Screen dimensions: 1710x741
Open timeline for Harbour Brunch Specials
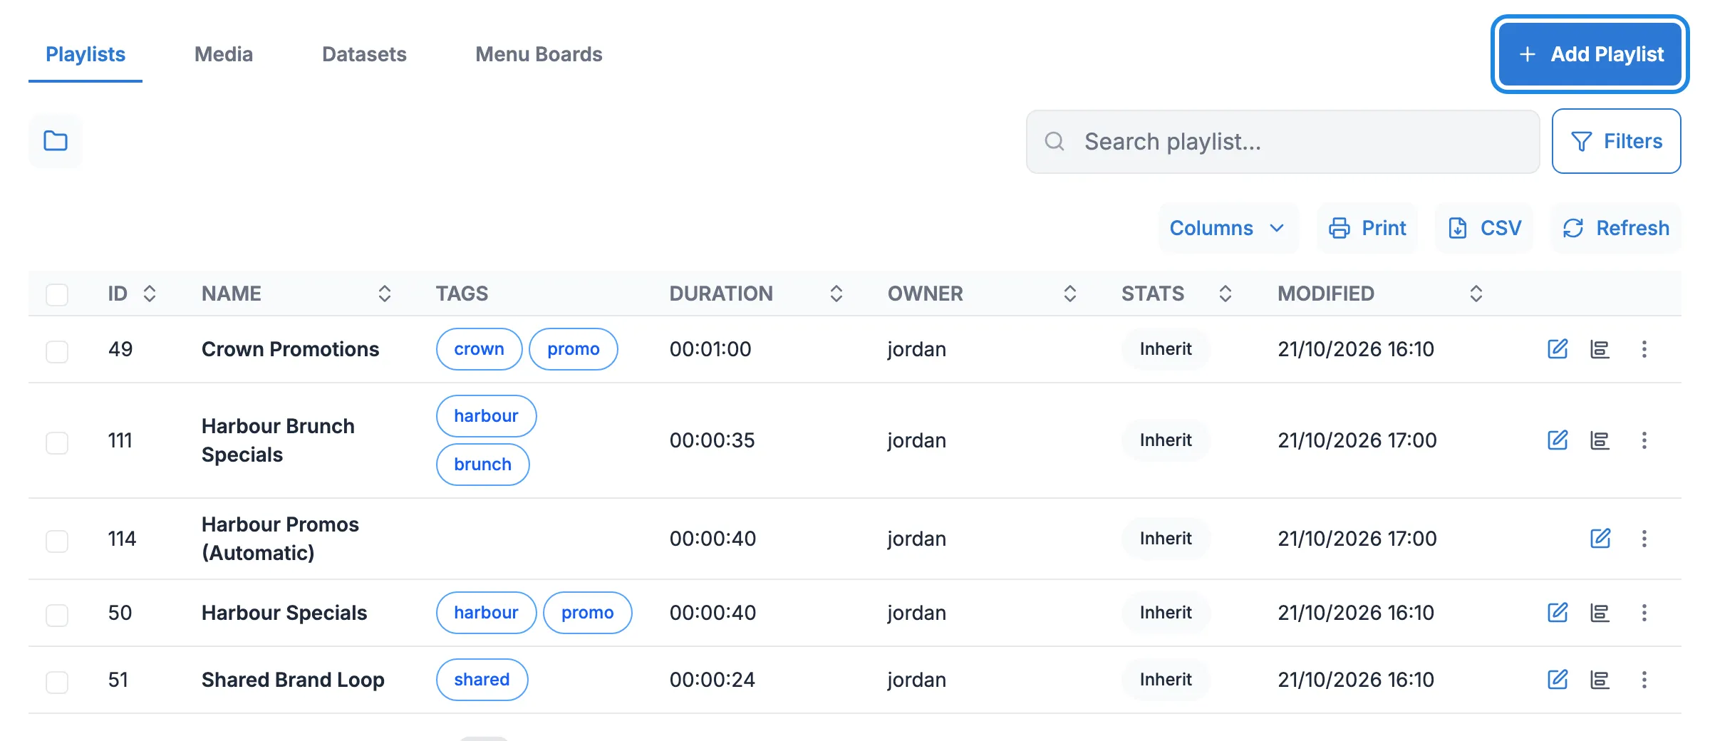pos(1600,440)
